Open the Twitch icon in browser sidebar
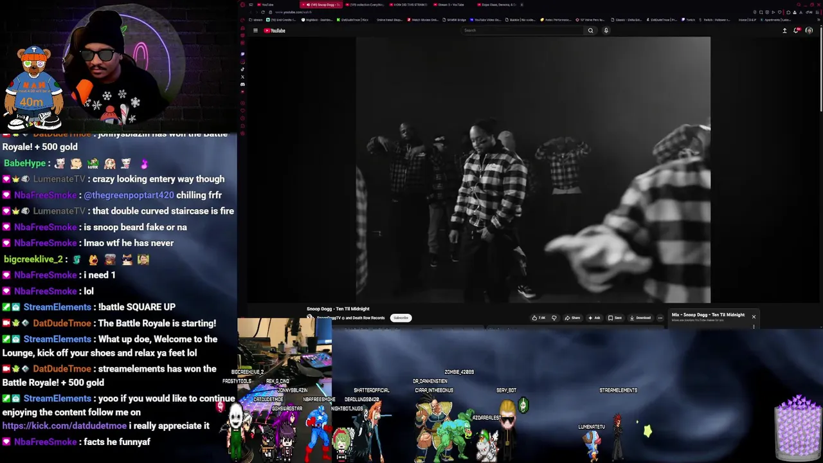823x463 pixels. pyautogui.click(x=242, y=54)
